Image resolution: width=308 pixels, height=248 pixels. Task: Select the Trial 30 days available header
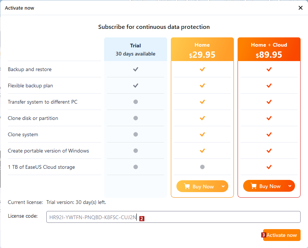[x=136, y=50]
